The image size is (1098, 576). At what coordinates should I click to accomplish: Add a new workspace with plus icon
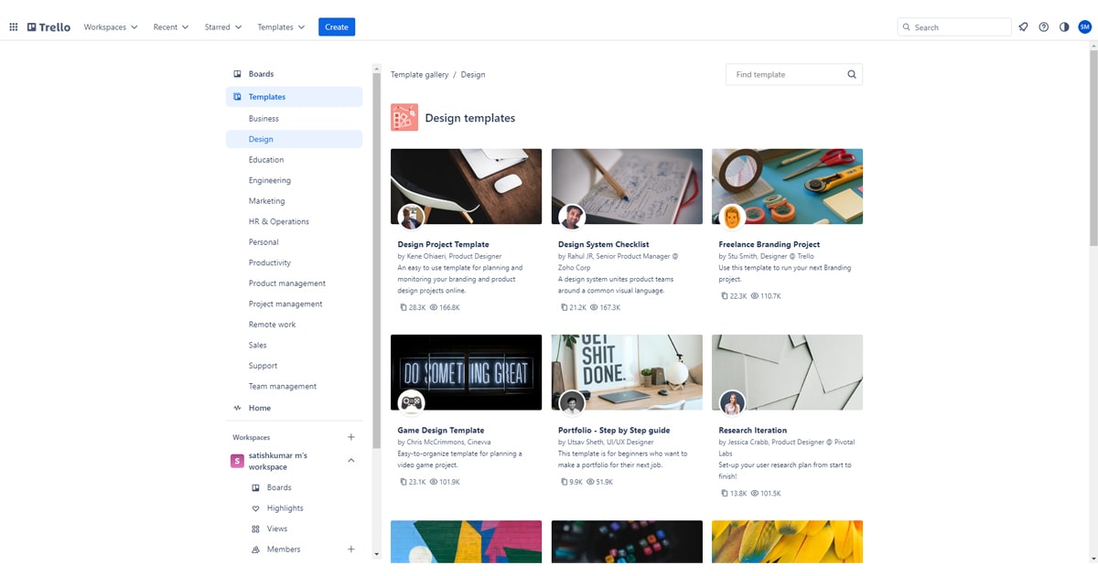[351, 437]
